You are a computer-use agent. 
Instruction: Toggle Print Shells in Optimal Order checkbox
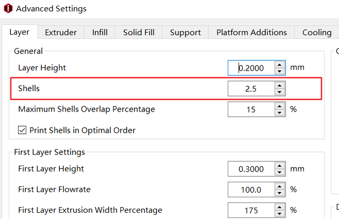coord(22,130)
